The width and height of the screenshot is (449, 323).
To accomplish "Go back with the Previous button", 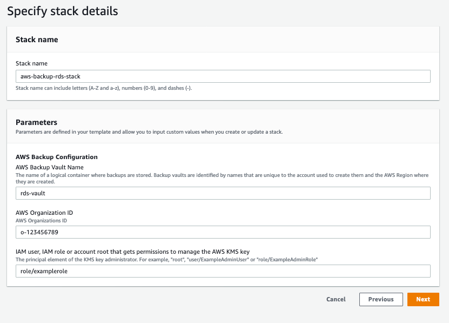I will tap(381, 299).
